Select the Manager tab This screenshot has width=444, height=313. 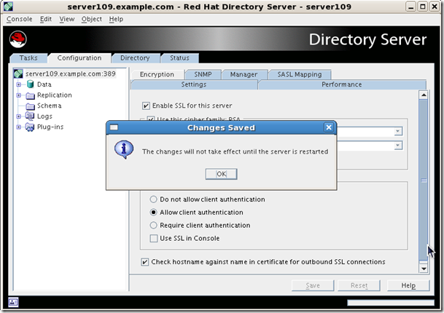(244, 74)
